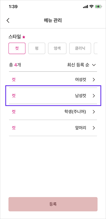106x219 pixels.
Task: Tap the battery icon in status bar
Action: pos(99,7)
